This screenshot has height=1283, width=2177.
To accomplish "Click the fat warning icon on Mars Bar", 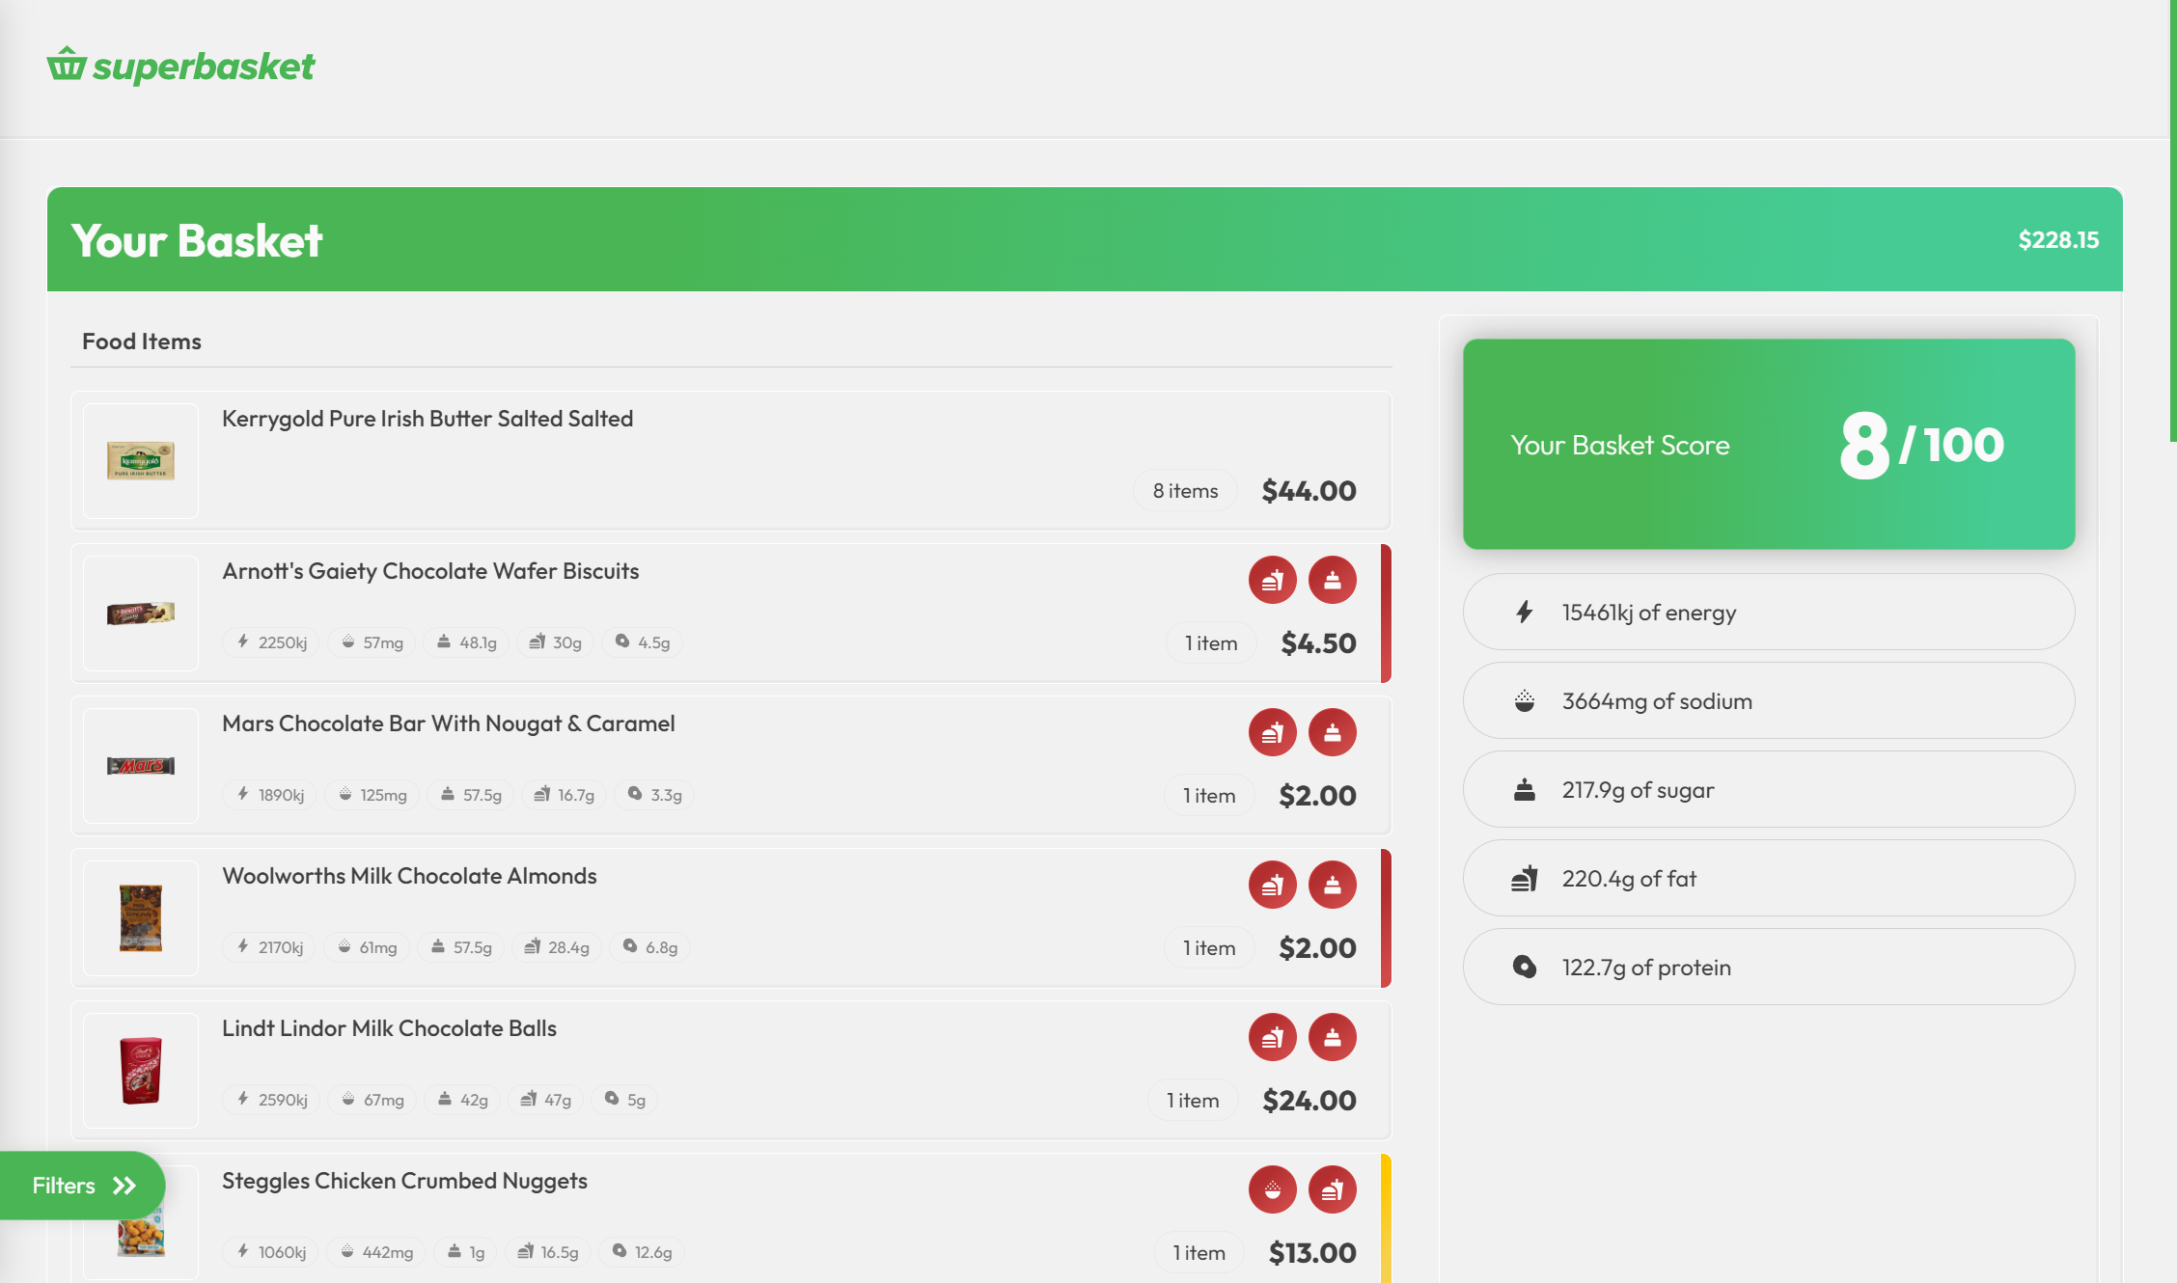I will 1272,732.
